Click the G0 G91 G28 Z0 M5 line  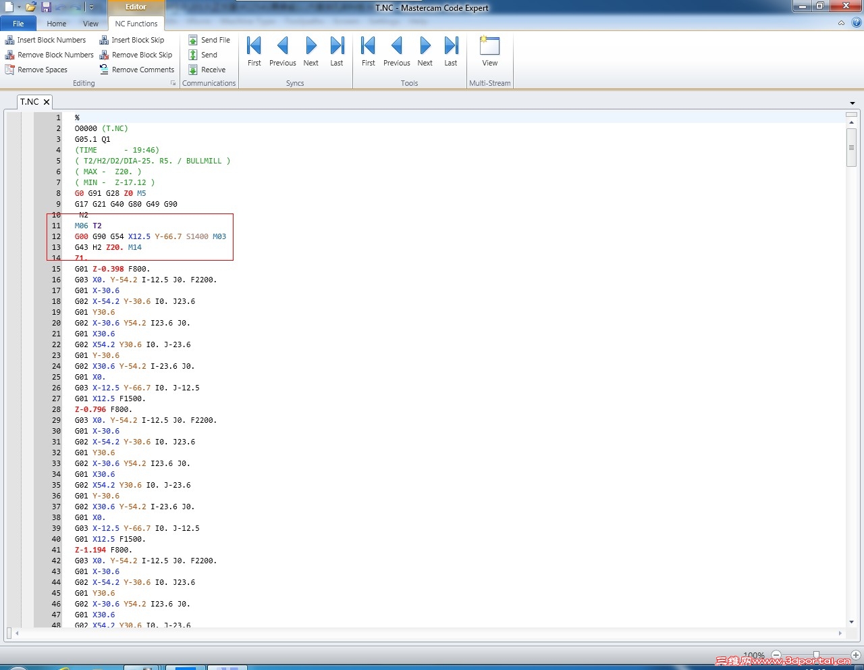[x=110, y=193]
